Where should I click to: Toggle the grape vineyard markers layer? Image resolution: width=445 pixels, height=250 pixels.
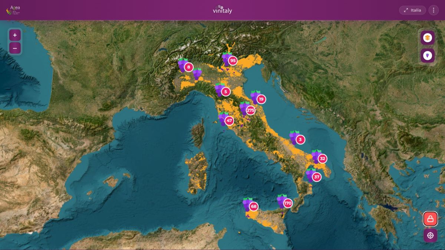(x=428, y=56)
